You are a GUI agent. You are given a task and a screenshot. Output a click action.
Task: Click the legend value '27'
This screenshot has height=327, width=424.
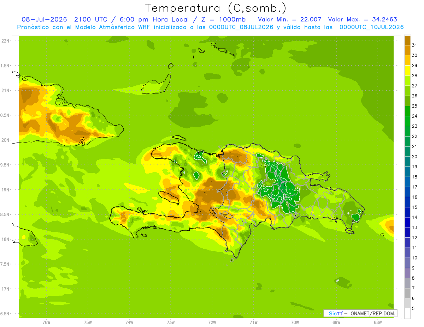(x=414, y=86)
